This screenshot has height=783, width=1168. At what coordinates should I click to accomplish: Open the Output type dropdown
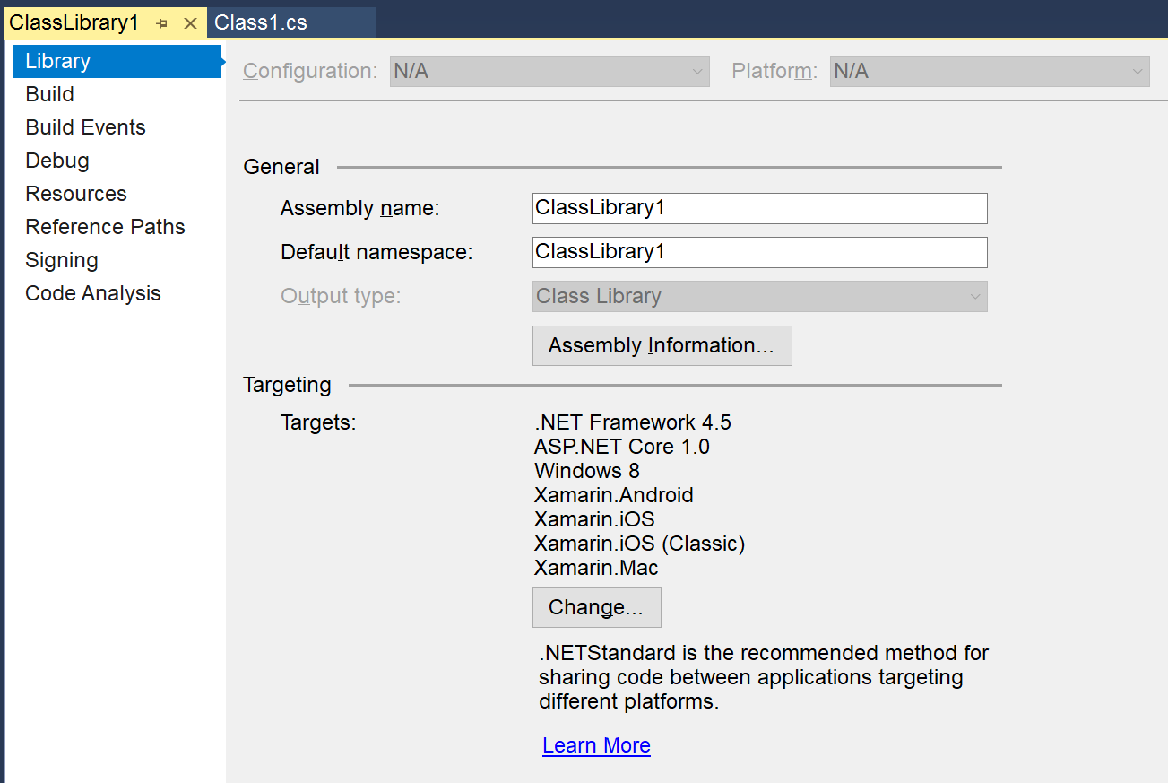[759, 297]
